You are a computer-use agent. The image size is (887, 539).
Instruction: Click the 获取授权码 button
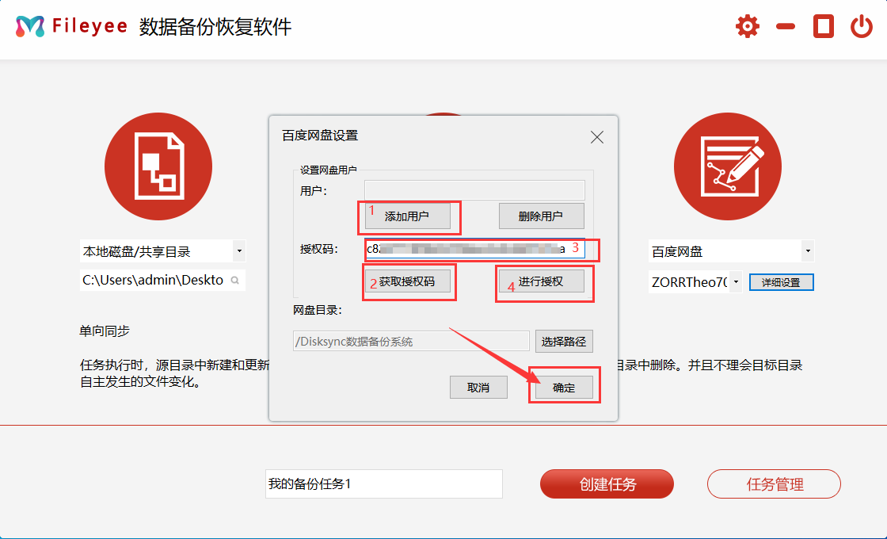[x=407, y=281]
